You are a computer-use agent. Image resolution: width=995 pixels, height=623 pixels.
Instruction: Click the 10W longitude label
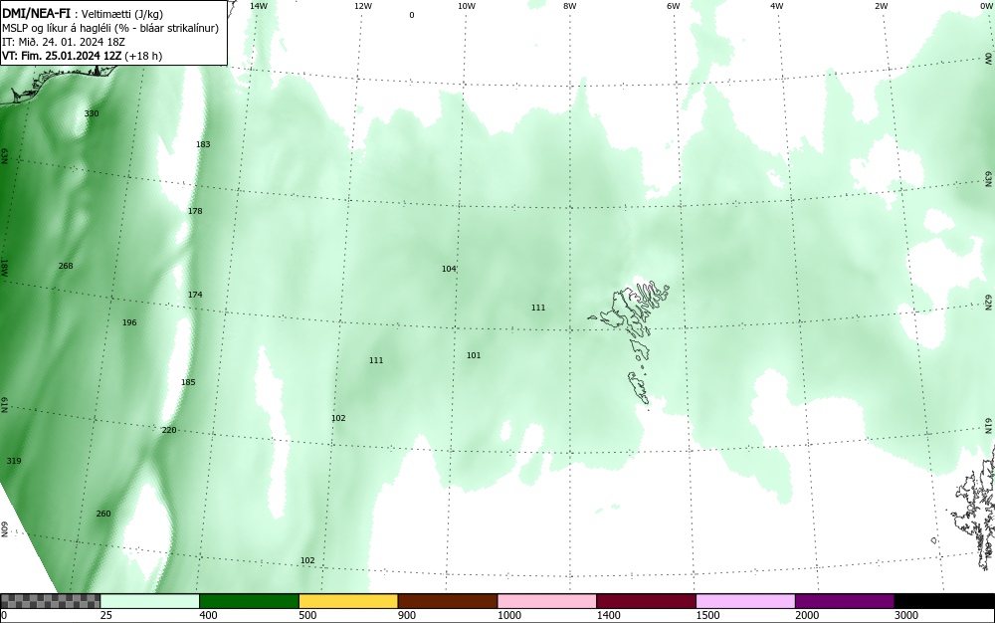tap(467, 6)
